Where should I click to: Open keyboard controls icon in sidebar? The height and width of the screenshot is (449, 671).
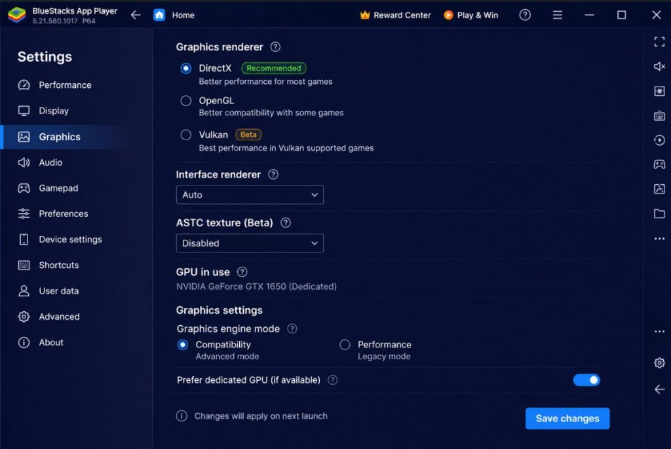tap(659, 115)
